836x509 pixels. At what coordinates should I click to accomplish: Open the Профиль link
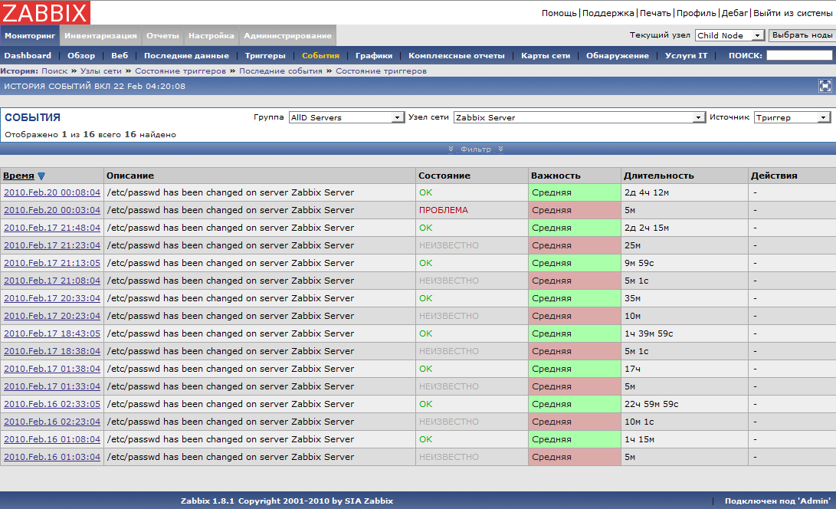click(697, 13)
